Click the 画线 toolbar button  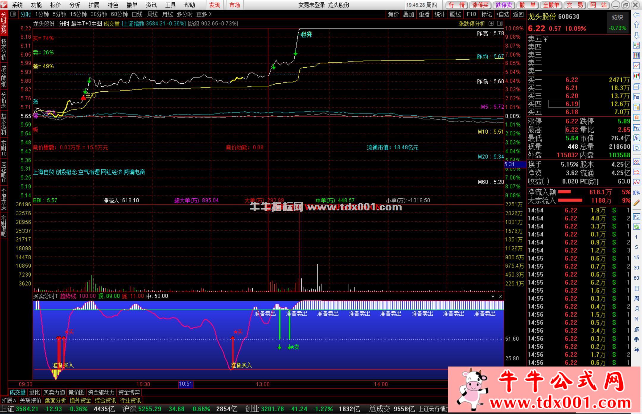455,14
